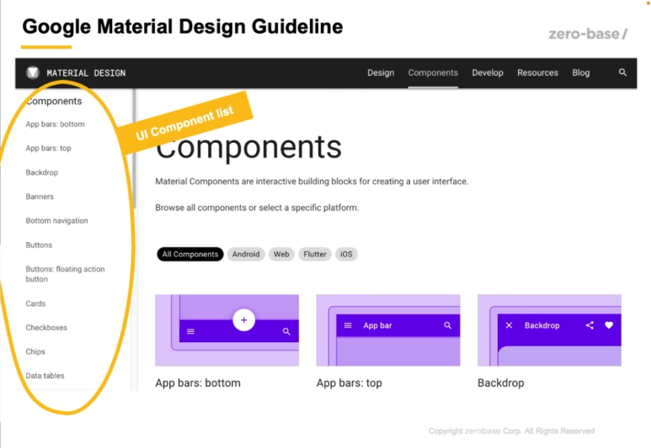Click the share icon in Backdrop thumbnail
This screenshot has height=448, width=651.
click(x=590, y=325)
